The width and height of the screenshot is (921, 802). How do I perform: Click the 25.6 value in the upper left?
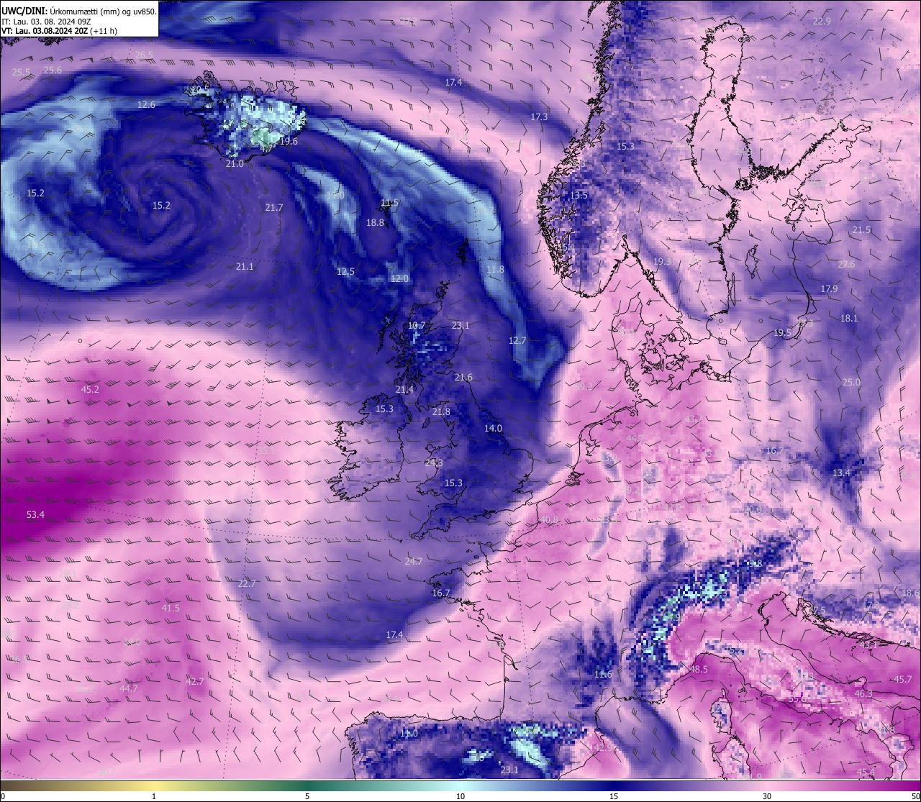point(53,70)
